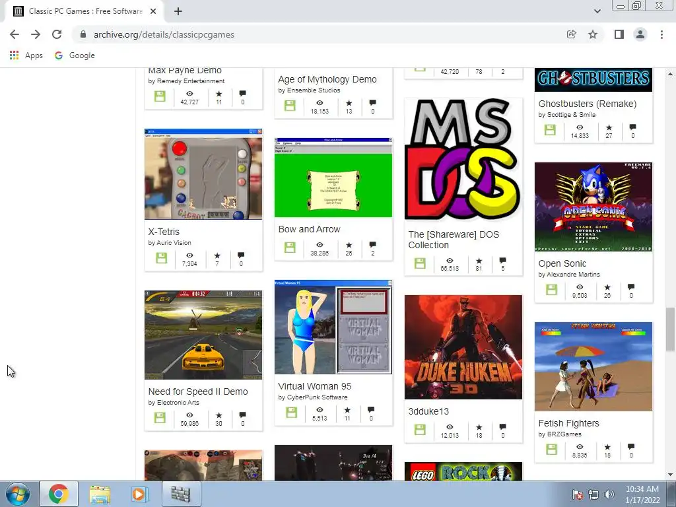Click Fetish Fighters floppy icon
The height and width of the screenshot is (507, 676).
click(x=551, y=449)
